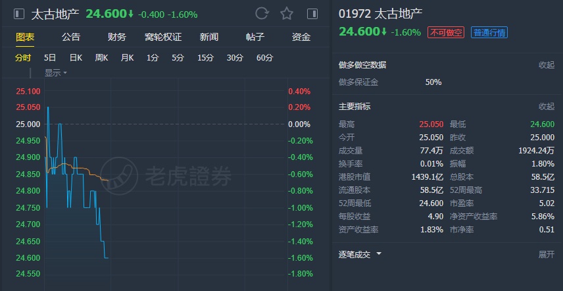Click the 25.100 price axis label
Viewport: 563px width, 291px height.
(28, 92)
